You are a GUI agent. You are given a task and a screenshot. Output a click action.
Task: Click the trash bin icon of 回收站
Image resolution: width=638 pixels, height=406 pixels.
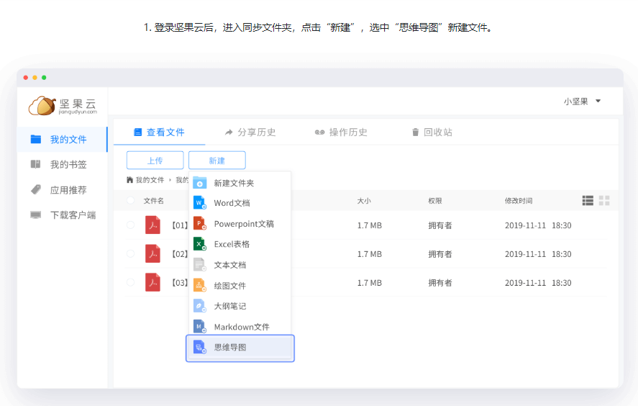415,132
